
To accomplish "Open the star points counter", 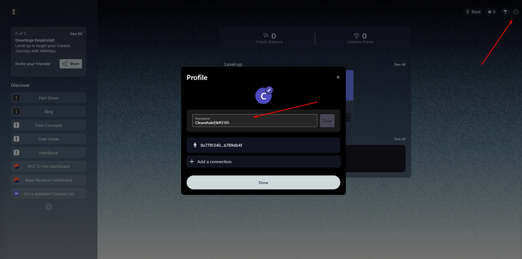I will pos(491,12).
